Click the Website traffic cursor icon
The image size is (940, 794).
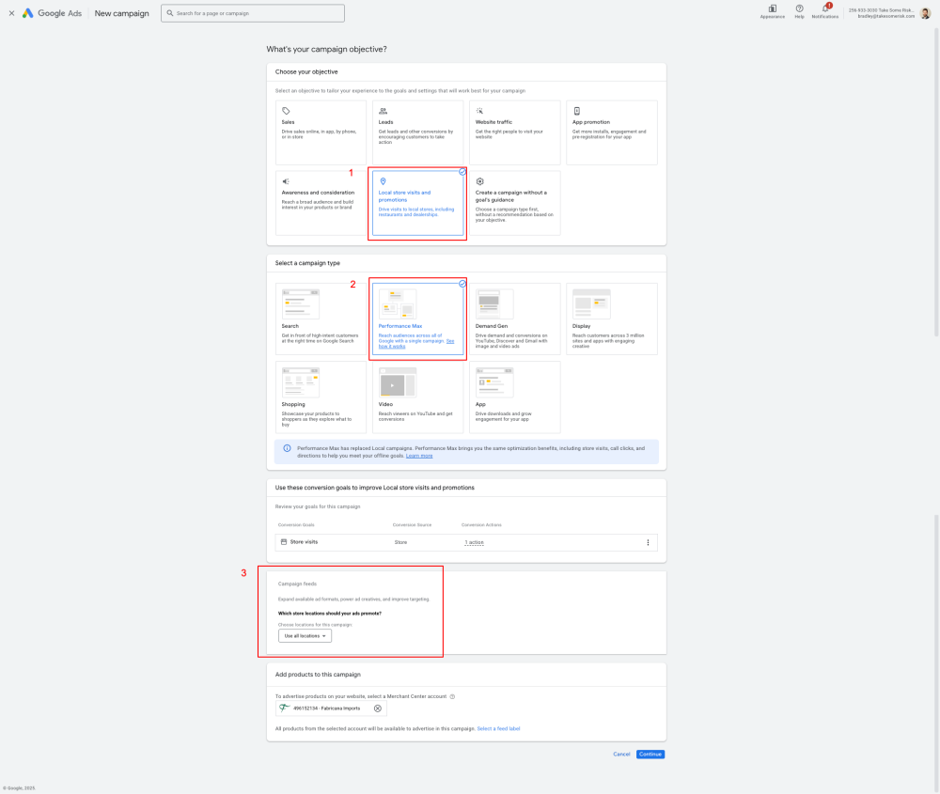pos(479,111)
